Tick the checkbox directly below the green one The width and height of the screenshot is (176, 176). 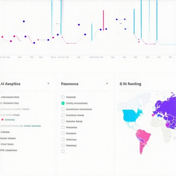coord(63,109)
